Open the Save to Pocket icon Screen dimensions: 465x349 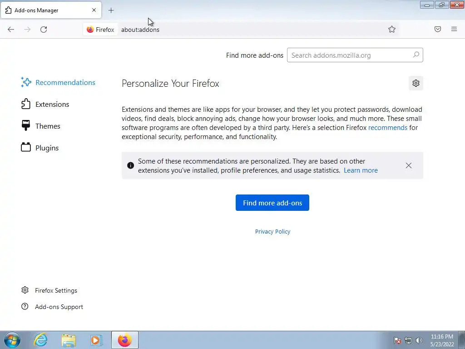tap(438, 29)
